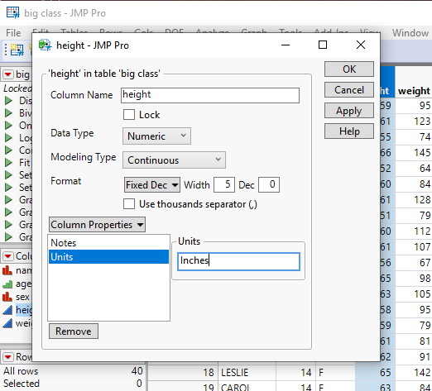The image size is (432, 391).
Task: Run the Biv script green triangle
Action: [x=8, y=113]
